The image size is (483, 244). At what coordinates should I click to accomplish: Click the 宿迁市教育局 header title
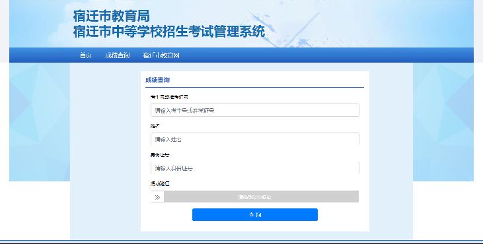click(112, 16)
